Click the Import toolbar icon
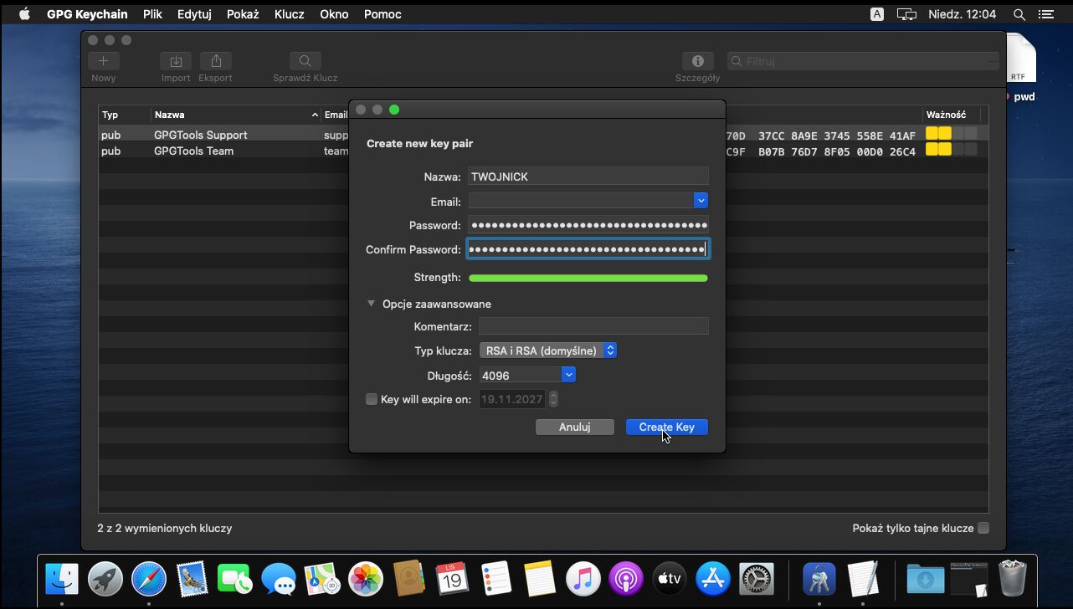Image resolution: width=1073 pixels, height=609 pixels. (x=176, y=62)
